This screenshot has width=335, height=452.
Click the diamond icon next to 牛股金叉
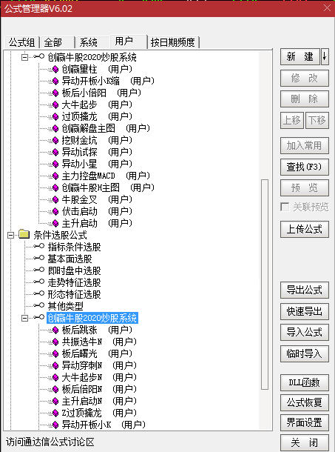pos(55,199)
